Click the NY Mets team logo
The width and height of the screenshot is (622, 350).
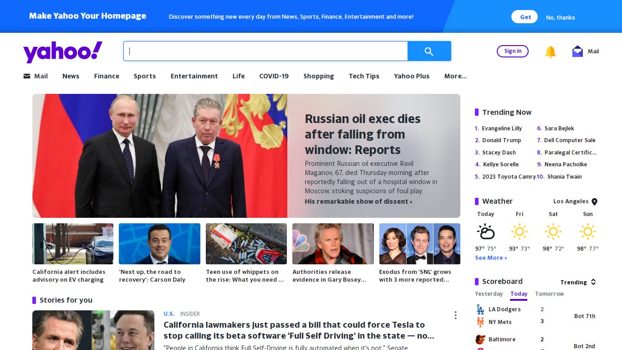[x=480, y=322]
